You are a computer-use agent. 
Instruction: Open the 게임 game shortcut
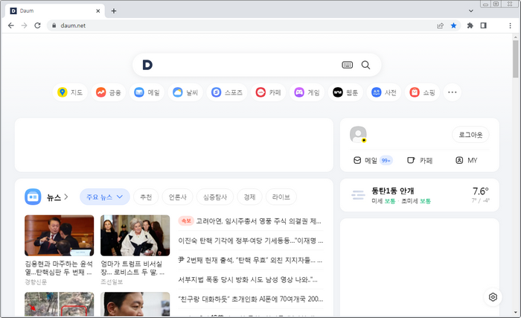[x=307, y=92]
